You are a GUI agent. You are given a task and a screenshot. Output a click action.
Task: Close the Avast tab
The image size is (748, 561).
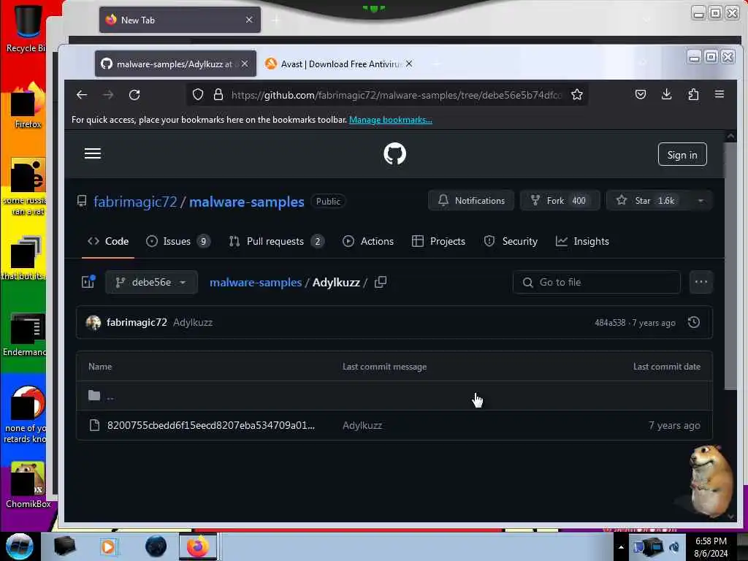coord(409,64)
